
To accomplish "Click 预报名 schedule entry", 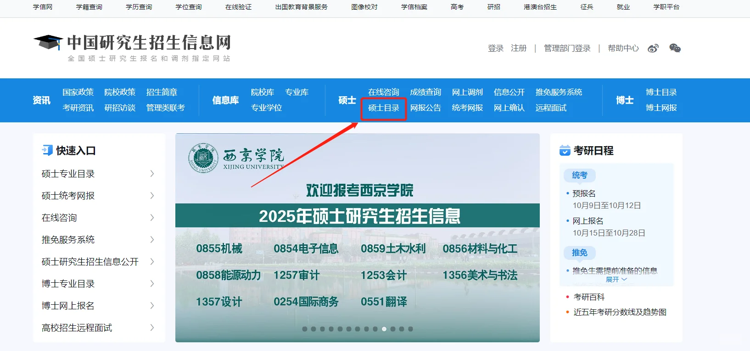I will 584,193.
